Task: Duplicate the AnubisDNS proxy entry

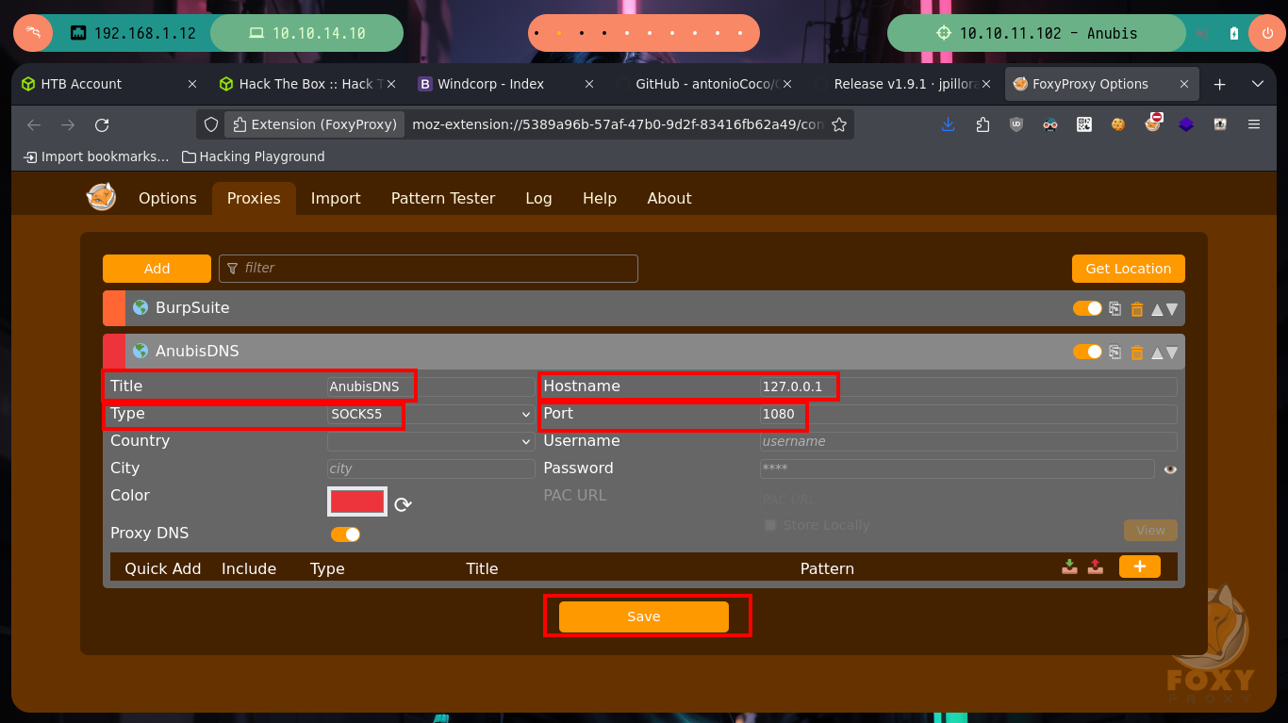Action: point(1115,352)
